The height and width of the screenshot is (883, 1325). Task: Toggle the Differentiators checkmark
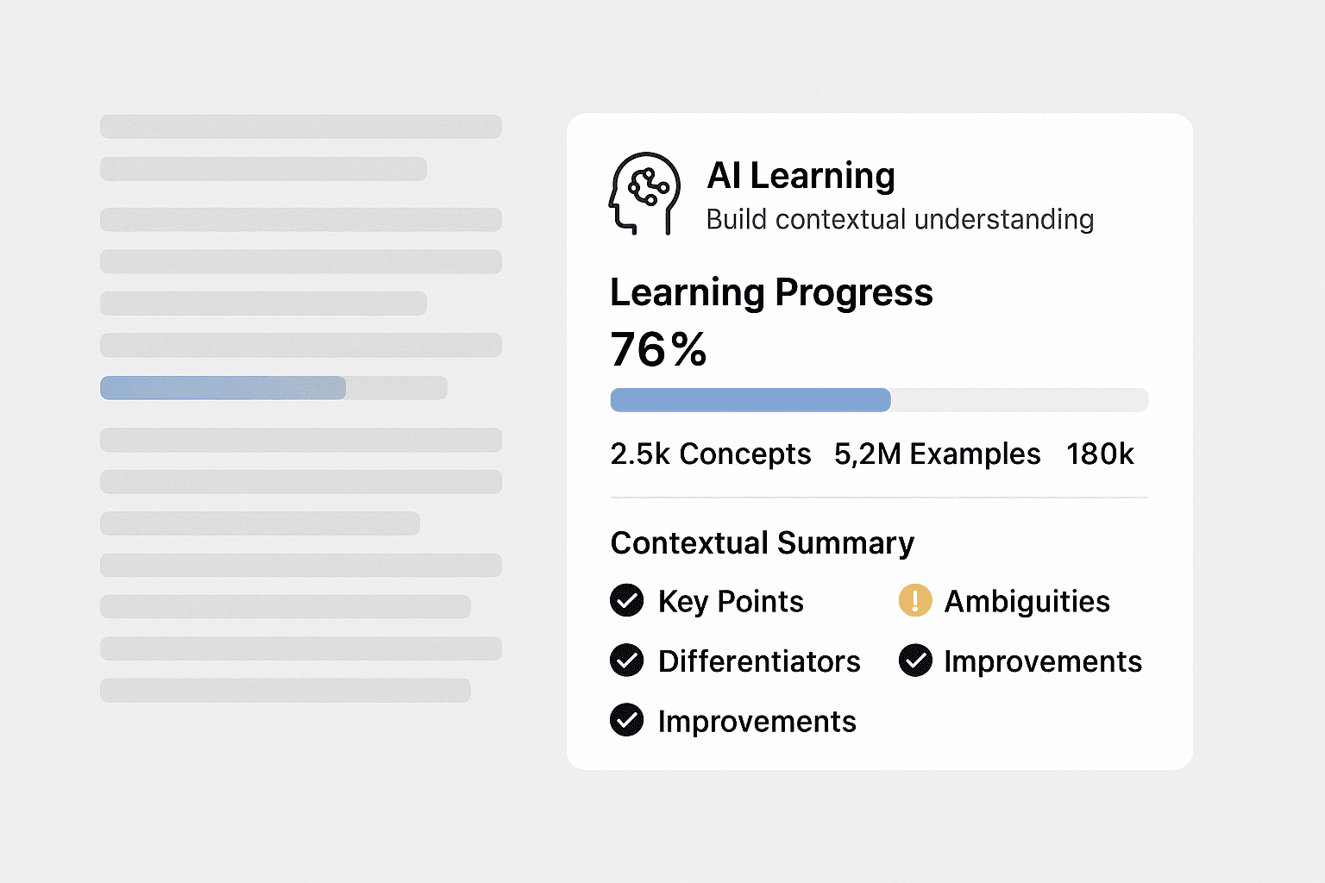(627, 661)
